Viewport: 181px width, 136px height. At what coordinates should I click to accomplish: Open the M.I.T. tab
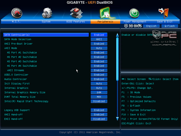pos(16,22)
